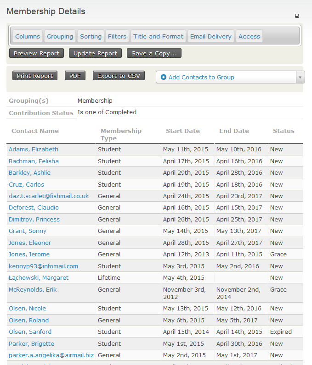Switch to the Access tab
Image resolution: width=312 pixels, height=365 pixels.
click(249, 37)
